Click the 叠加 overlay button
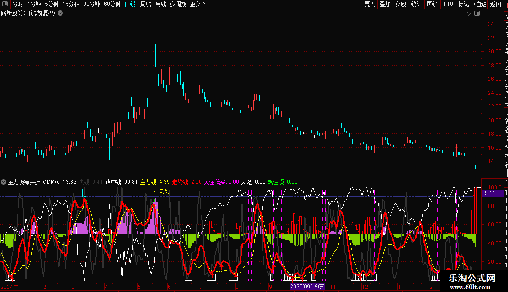The image size is (508, 292). coord(385,4)
